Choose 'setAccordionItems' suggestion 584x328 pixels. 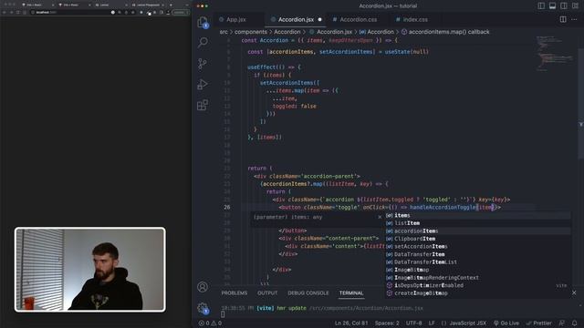coord(477,247)
